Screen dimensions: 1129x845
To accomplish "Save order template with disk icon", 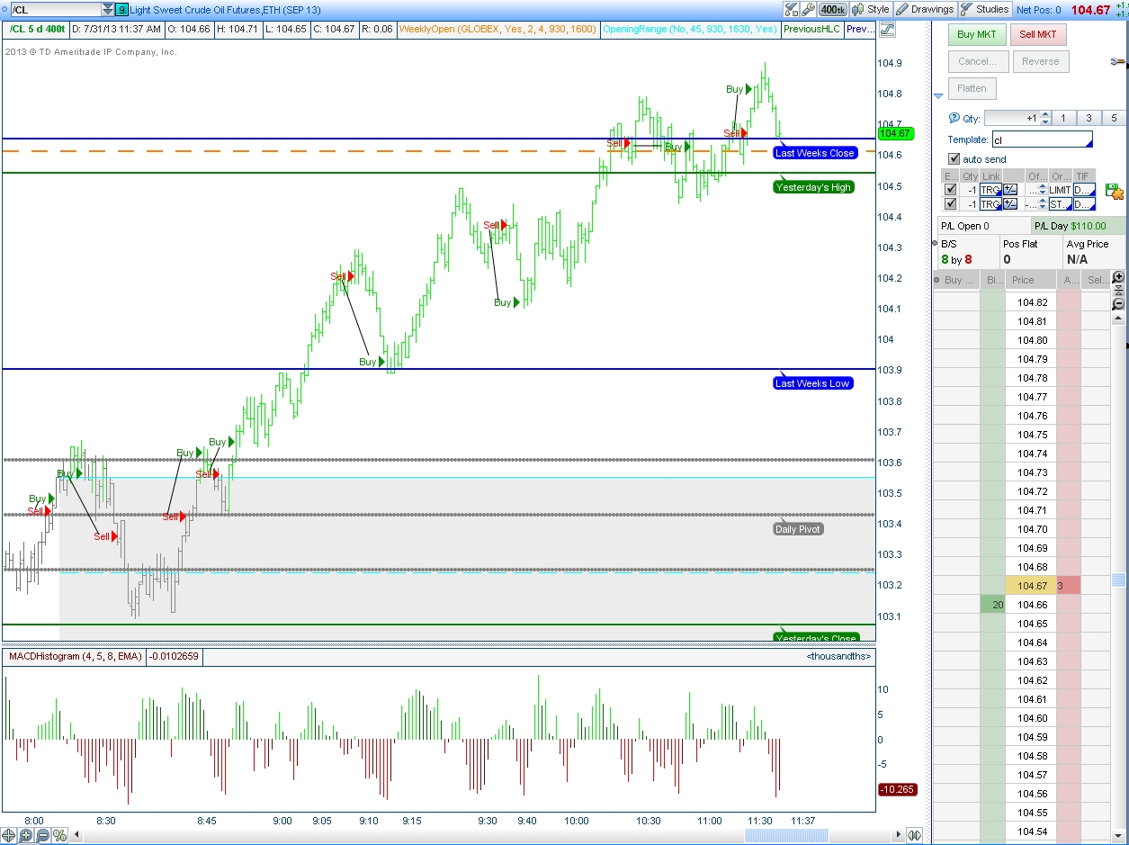I will point(1114,191).
